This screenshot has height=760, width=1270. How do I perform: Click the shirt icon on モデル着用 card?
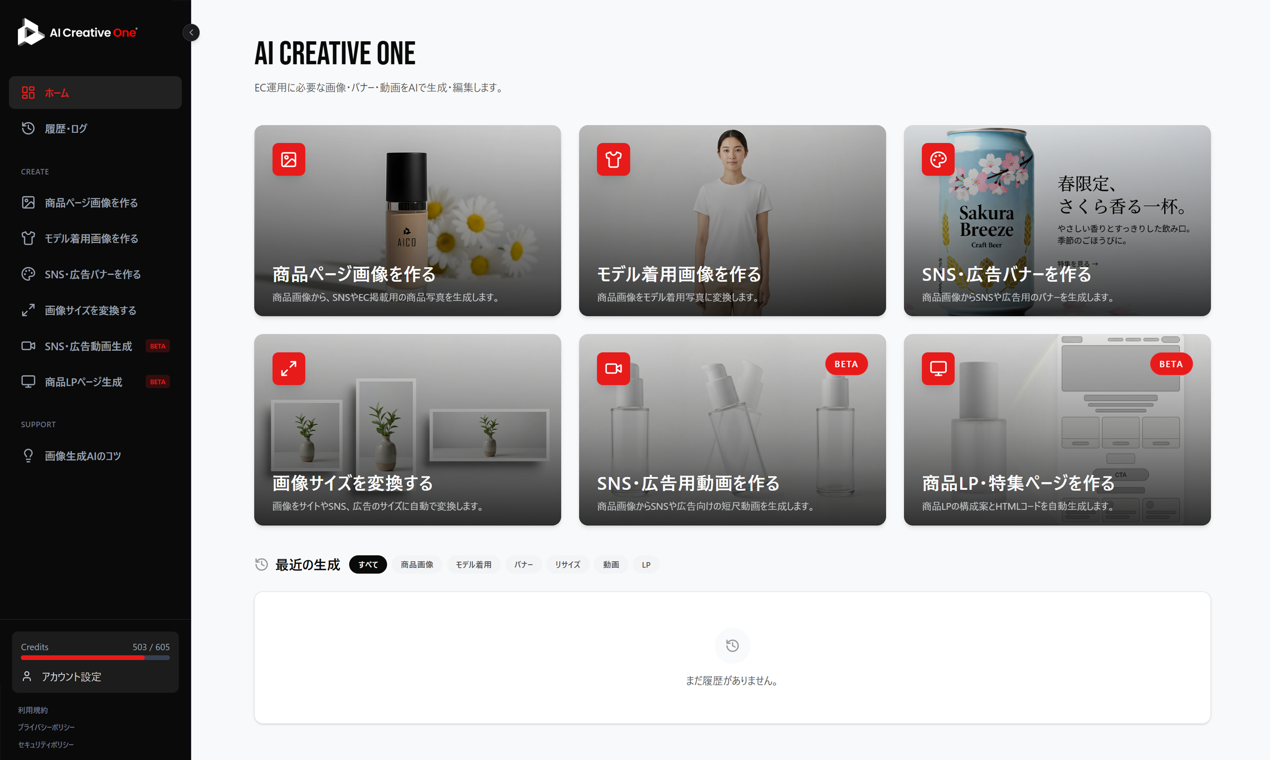613,159
